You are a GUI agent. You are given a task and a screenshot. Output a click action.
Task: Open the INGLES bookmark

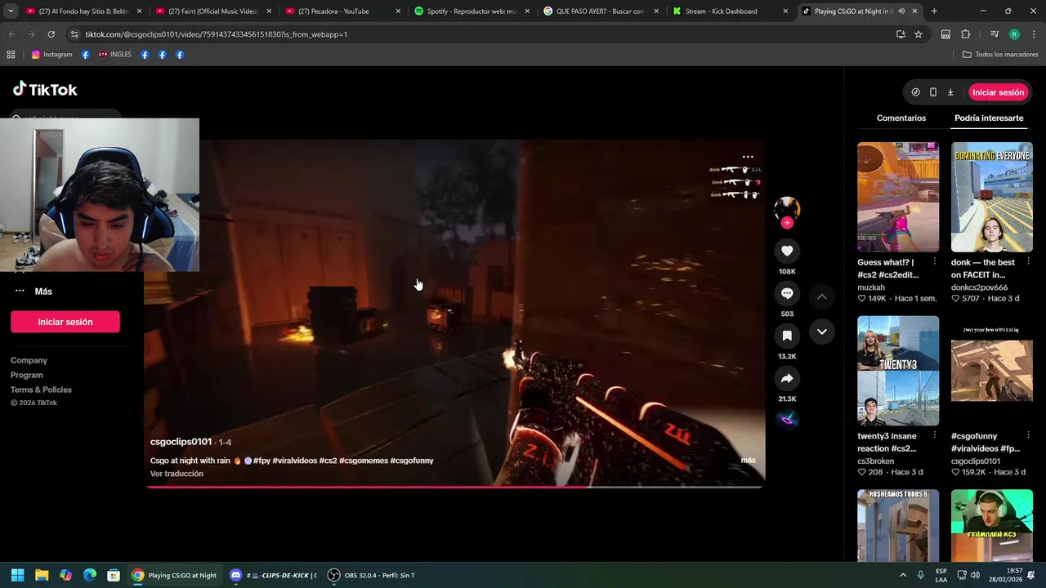click(x=114, y=55)
